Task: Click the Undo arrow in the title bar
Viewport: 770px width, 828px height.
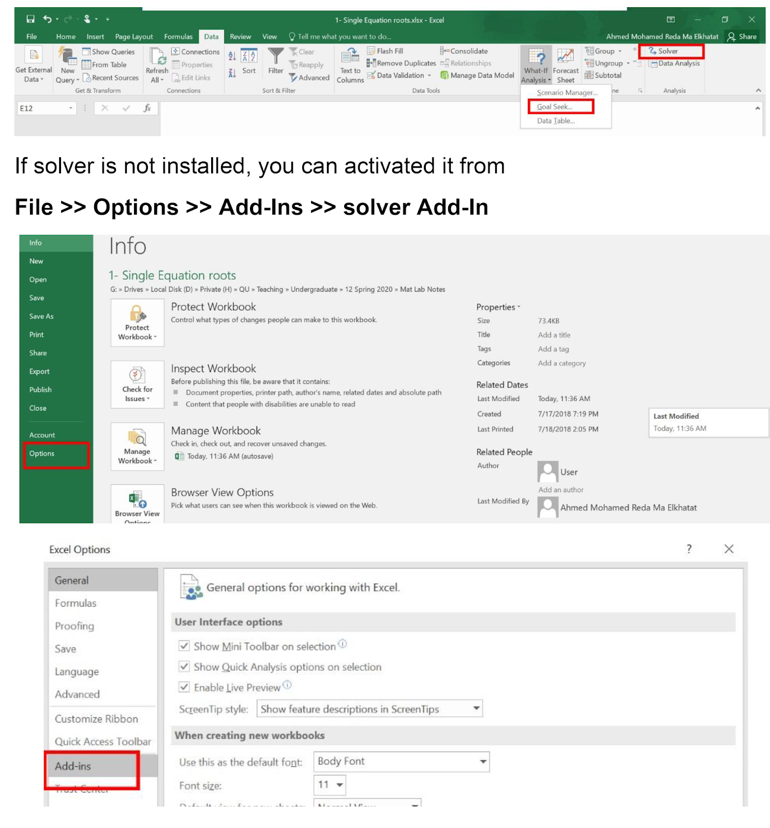Action: tap(47, 19)
